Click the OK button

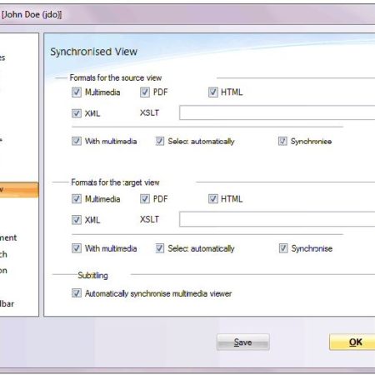(352, 342)
